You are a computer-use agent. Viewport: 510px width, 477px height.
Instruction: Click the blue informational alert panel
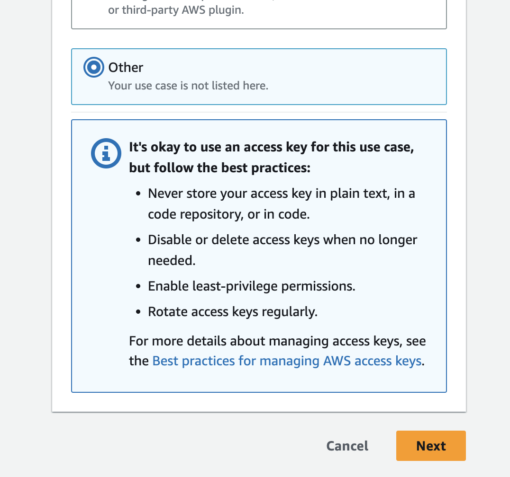(x=259, y=256)
